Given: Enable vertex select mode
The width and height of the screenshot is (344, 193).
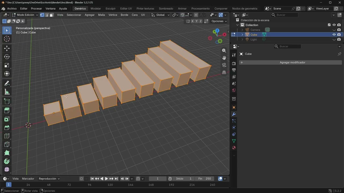Looking at the screenshot, I should point(42,15).
